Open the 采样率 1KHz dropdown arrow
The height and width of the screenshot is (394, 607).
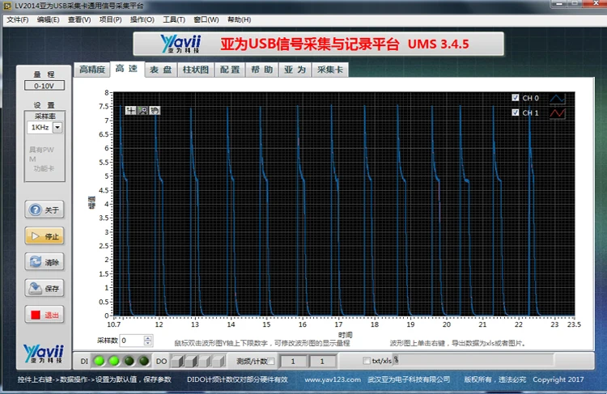pos(57,127)
